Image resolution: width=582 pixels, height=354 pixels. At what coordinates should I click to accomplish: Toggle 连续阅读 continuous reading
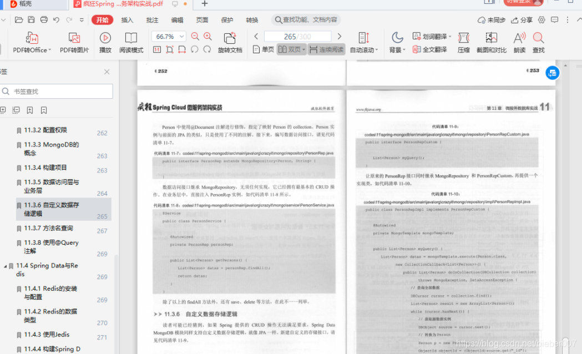(326, 49)
